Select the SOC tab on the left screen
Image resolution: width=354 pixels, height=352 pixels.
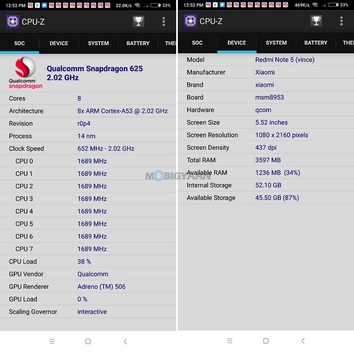19,43
